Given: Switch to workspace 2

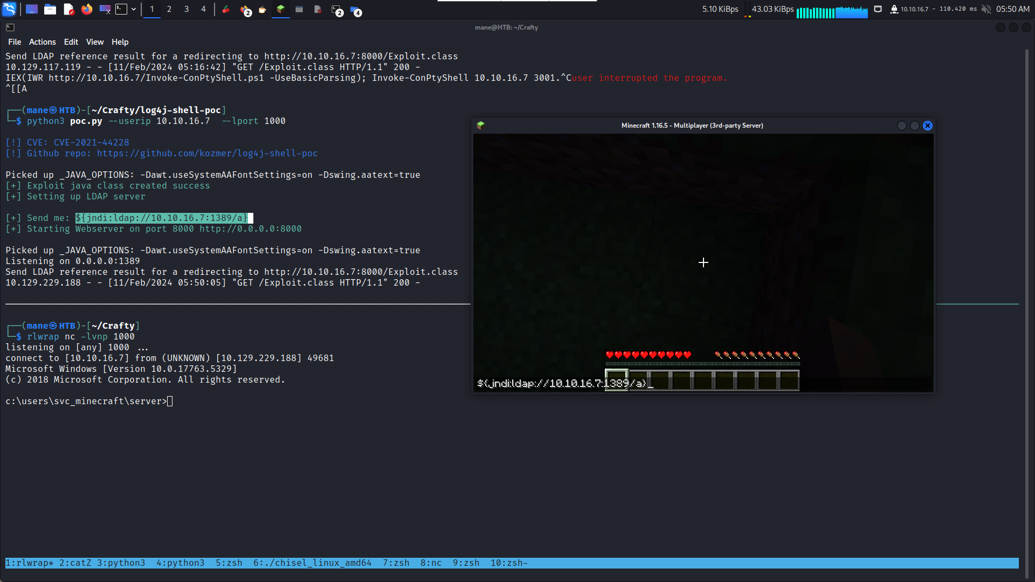Looking at the screenshot, I should [169, 9].
